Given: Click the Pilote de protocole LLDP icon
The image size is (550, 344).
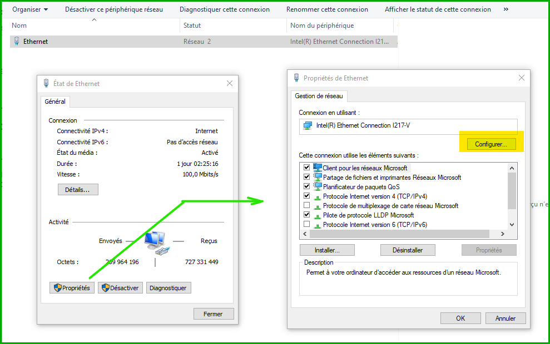Looking at the screenshot, I should [x=318, y=216].
